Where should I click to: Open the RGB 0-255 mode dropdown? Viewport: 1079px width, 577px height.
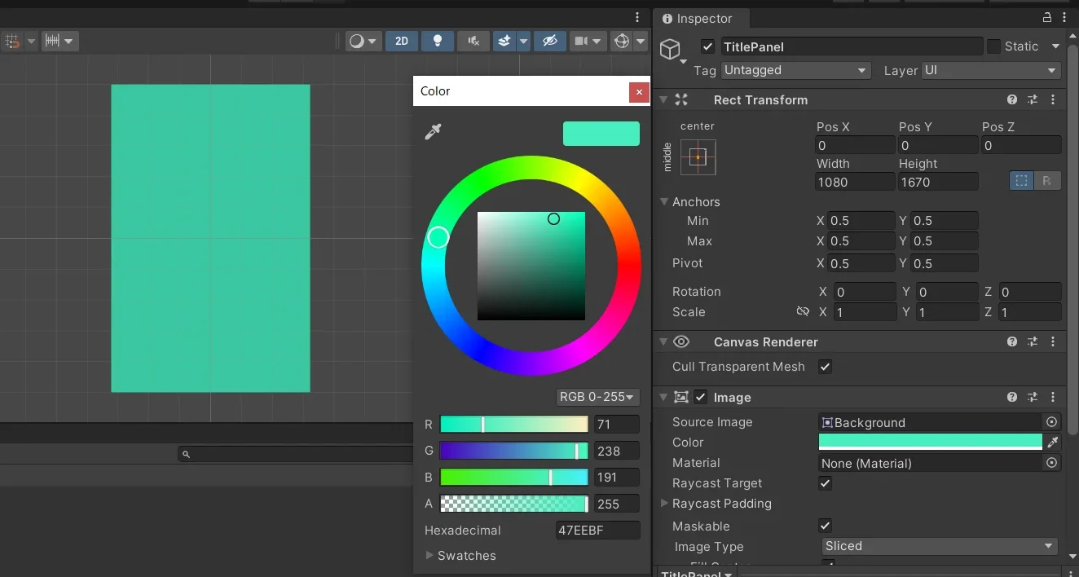(597, 397)
